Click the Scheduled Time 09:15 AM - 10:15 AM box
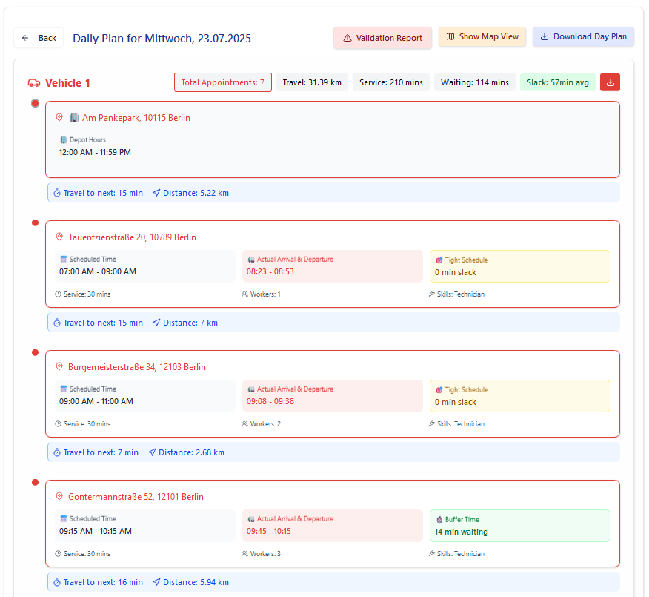Image resolution: width=649 pixels, height=597 pixels. [144, 526]
